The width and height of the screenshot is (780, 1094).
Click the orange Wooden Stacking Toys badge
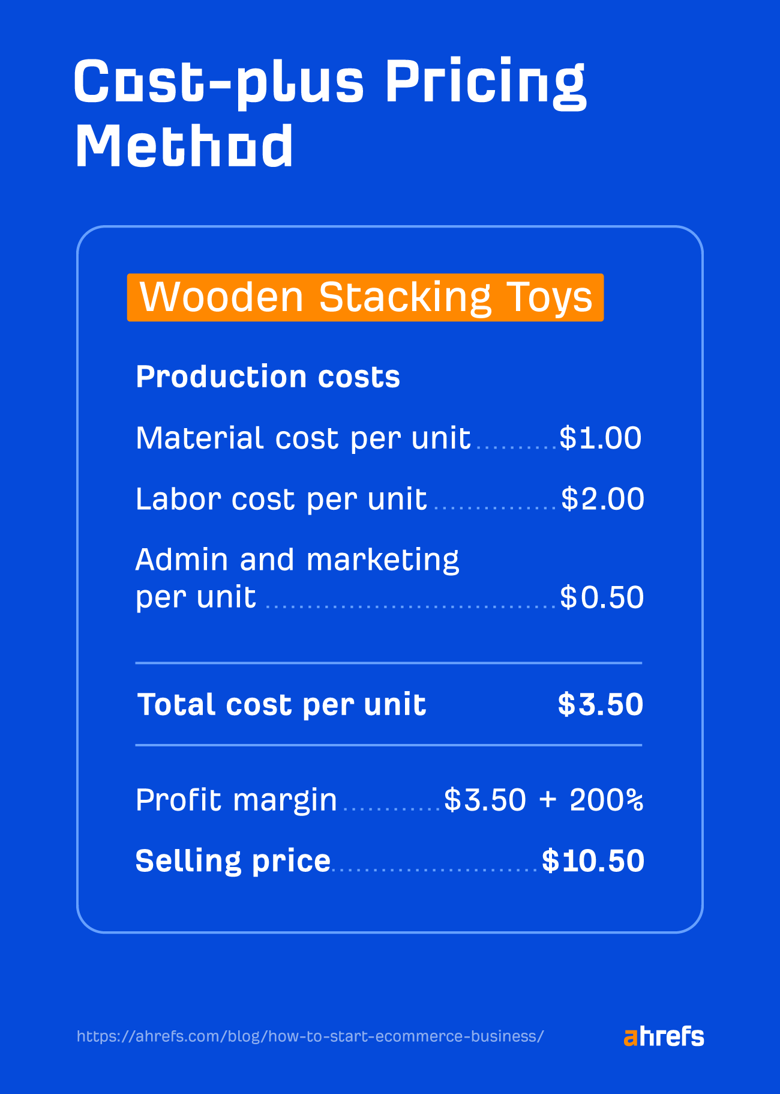point(365,297)
